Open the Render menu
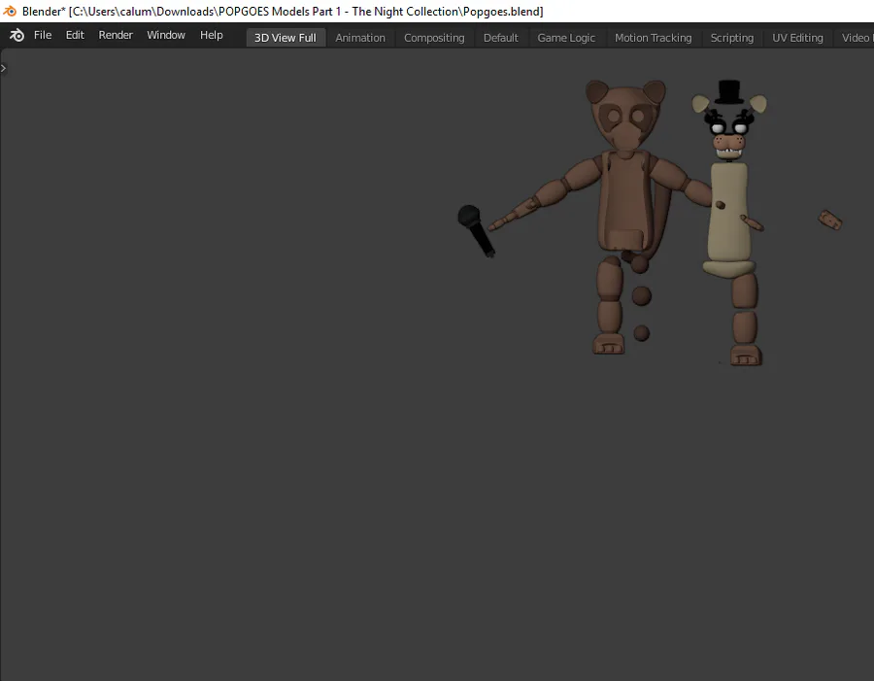 [x=116, y=35]
